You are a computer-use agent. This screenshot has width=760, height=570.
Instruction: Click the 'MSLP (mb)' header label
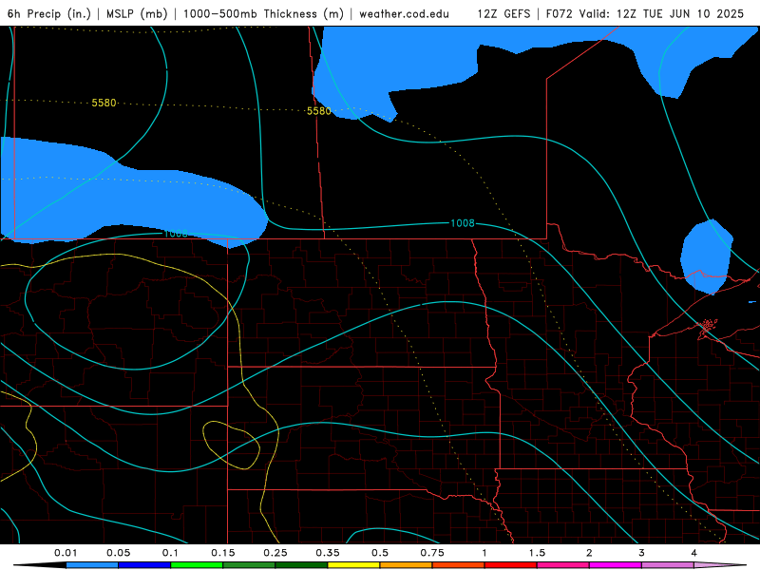coord(137,13)
